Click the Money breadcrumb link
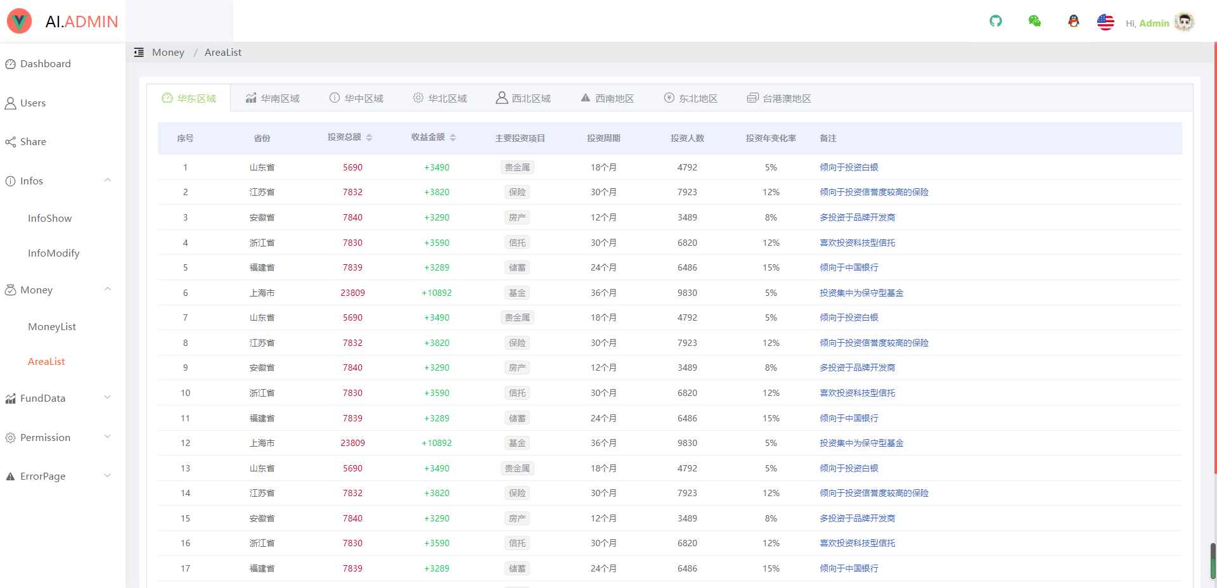Screen dimensions: 1217x588 pyautogui.click(x=168, y=53)
